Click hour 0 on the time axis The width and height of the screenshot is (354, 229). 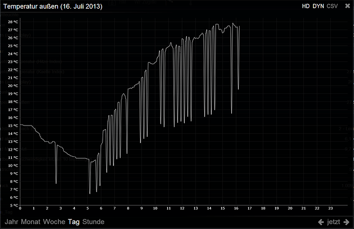[20, 209]
